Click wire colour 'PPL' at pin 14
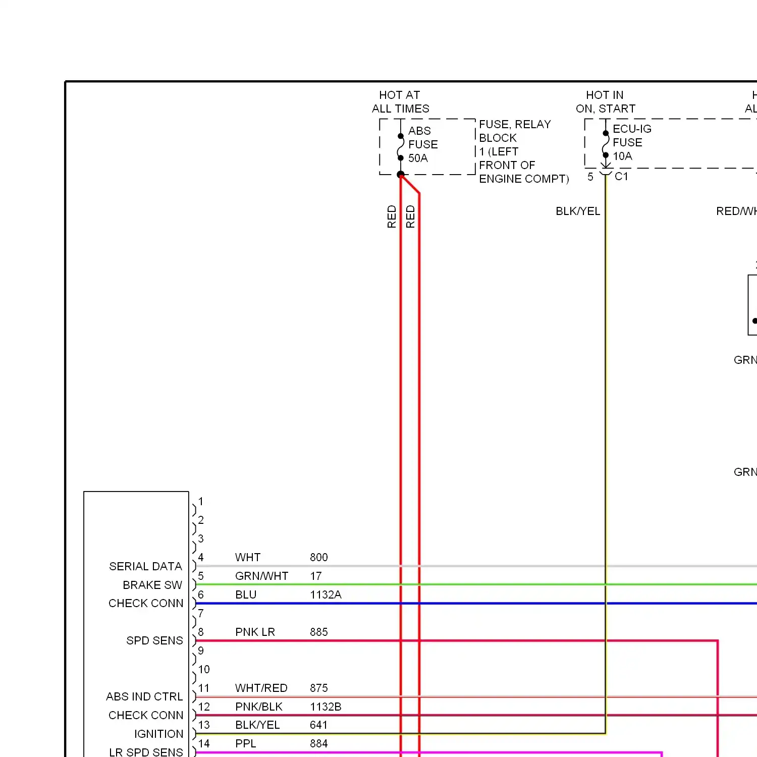Viewport: 757px width, 757px height. pyautogui.click(x=245, y=743)
